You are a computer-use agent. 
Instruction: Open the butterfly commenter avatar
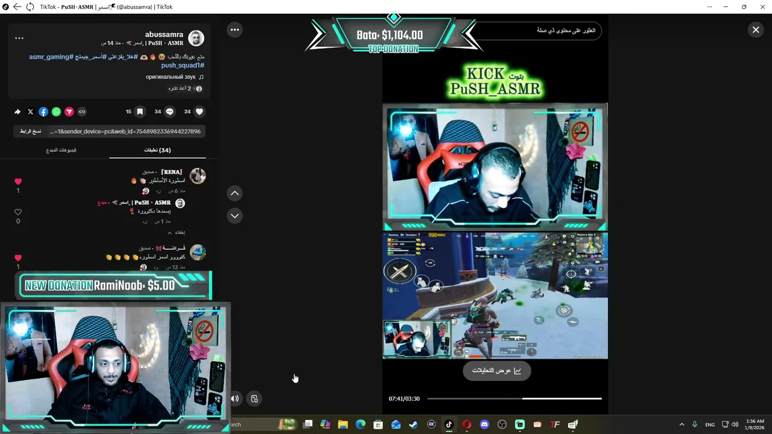[x=198, y=252]
